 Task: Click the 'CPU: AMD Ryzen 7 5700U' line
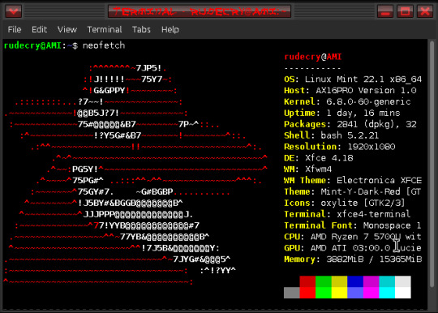click(353, 237)
